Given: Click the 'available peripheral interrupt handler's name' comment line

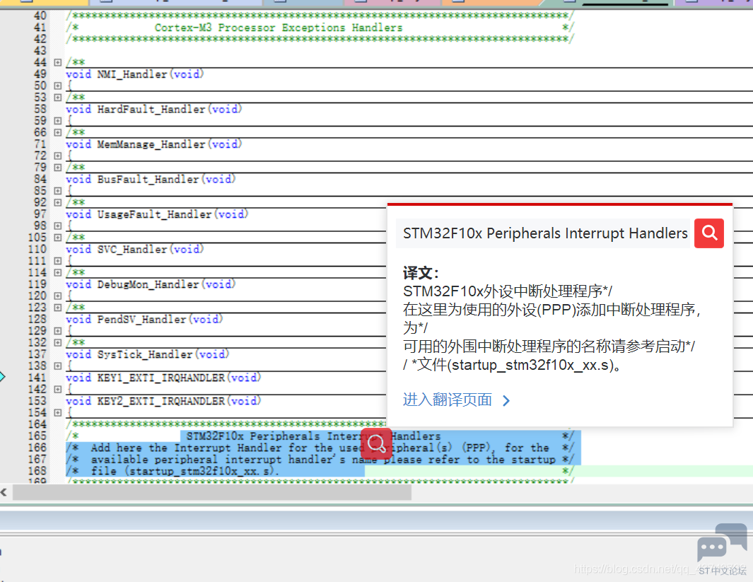Looking at the screenshot, I should tap(320, 460).
